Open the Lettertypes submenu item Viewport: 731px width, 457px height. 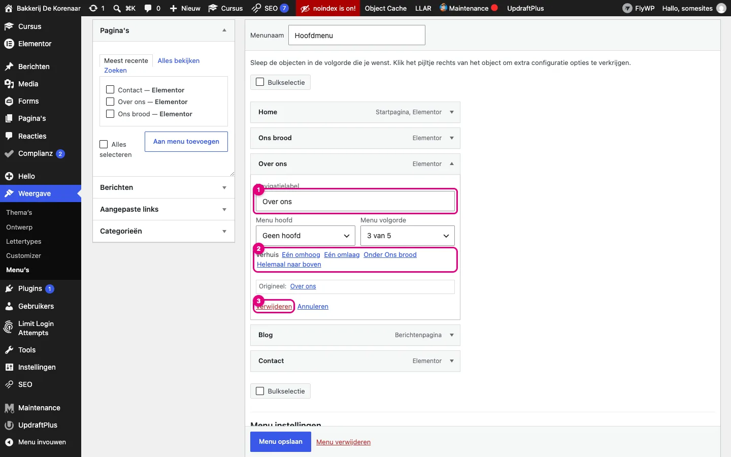pyautogui.click(x=24, y=241)
